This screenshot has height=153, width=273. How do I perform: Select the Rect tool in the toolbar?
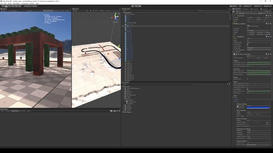tap(16, 6)
